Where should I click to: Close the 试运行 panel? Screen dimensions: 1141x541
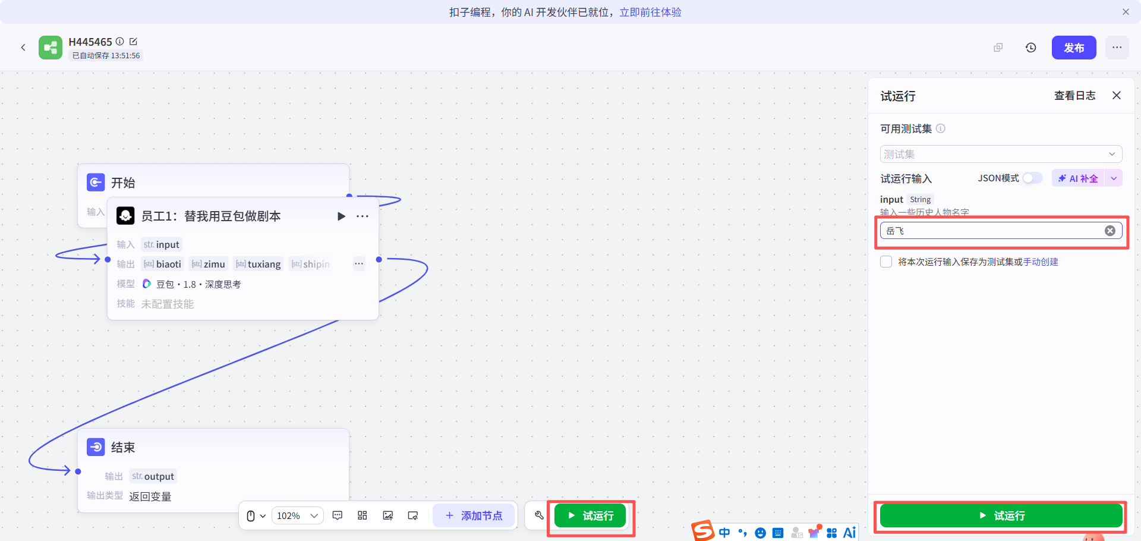(x=1117, y=95)
